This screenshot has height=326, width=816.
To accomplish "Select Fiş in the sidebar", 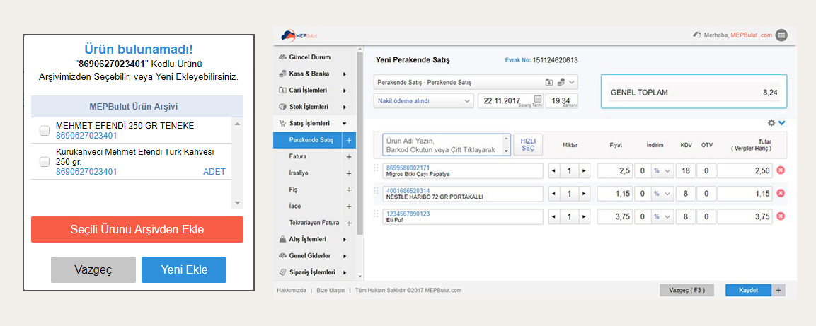I will (x=293, y=190).
